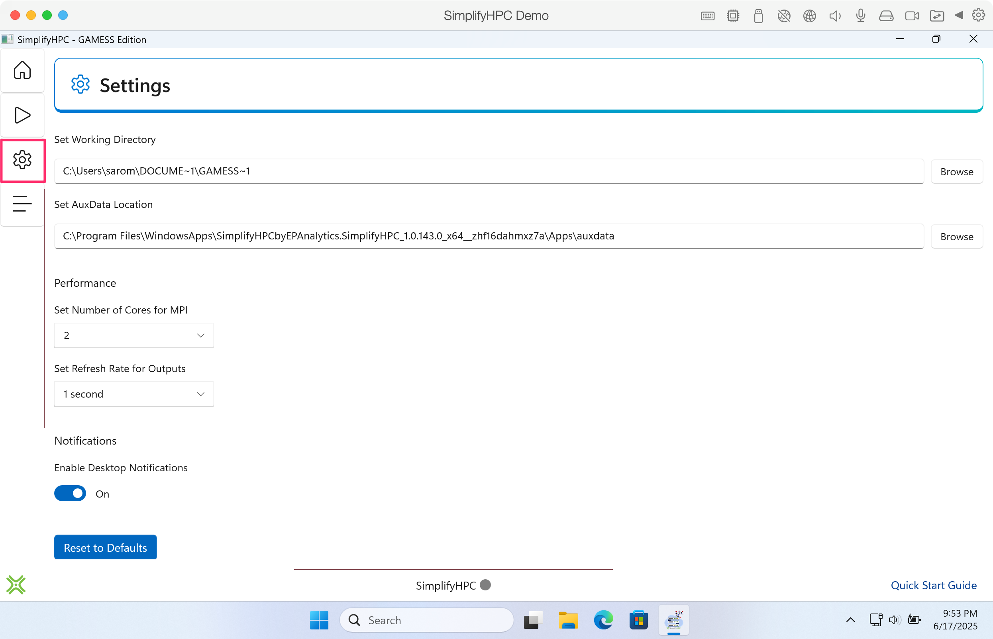The image size is (993, 639).
Task: Select the Settings gear in sidebar
Action: click(x=22, y=160)
